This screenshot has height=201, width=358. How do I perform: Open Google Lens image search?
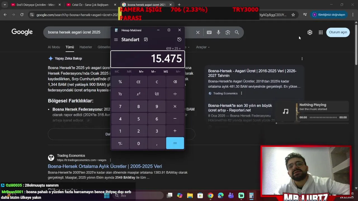point(228,32)
